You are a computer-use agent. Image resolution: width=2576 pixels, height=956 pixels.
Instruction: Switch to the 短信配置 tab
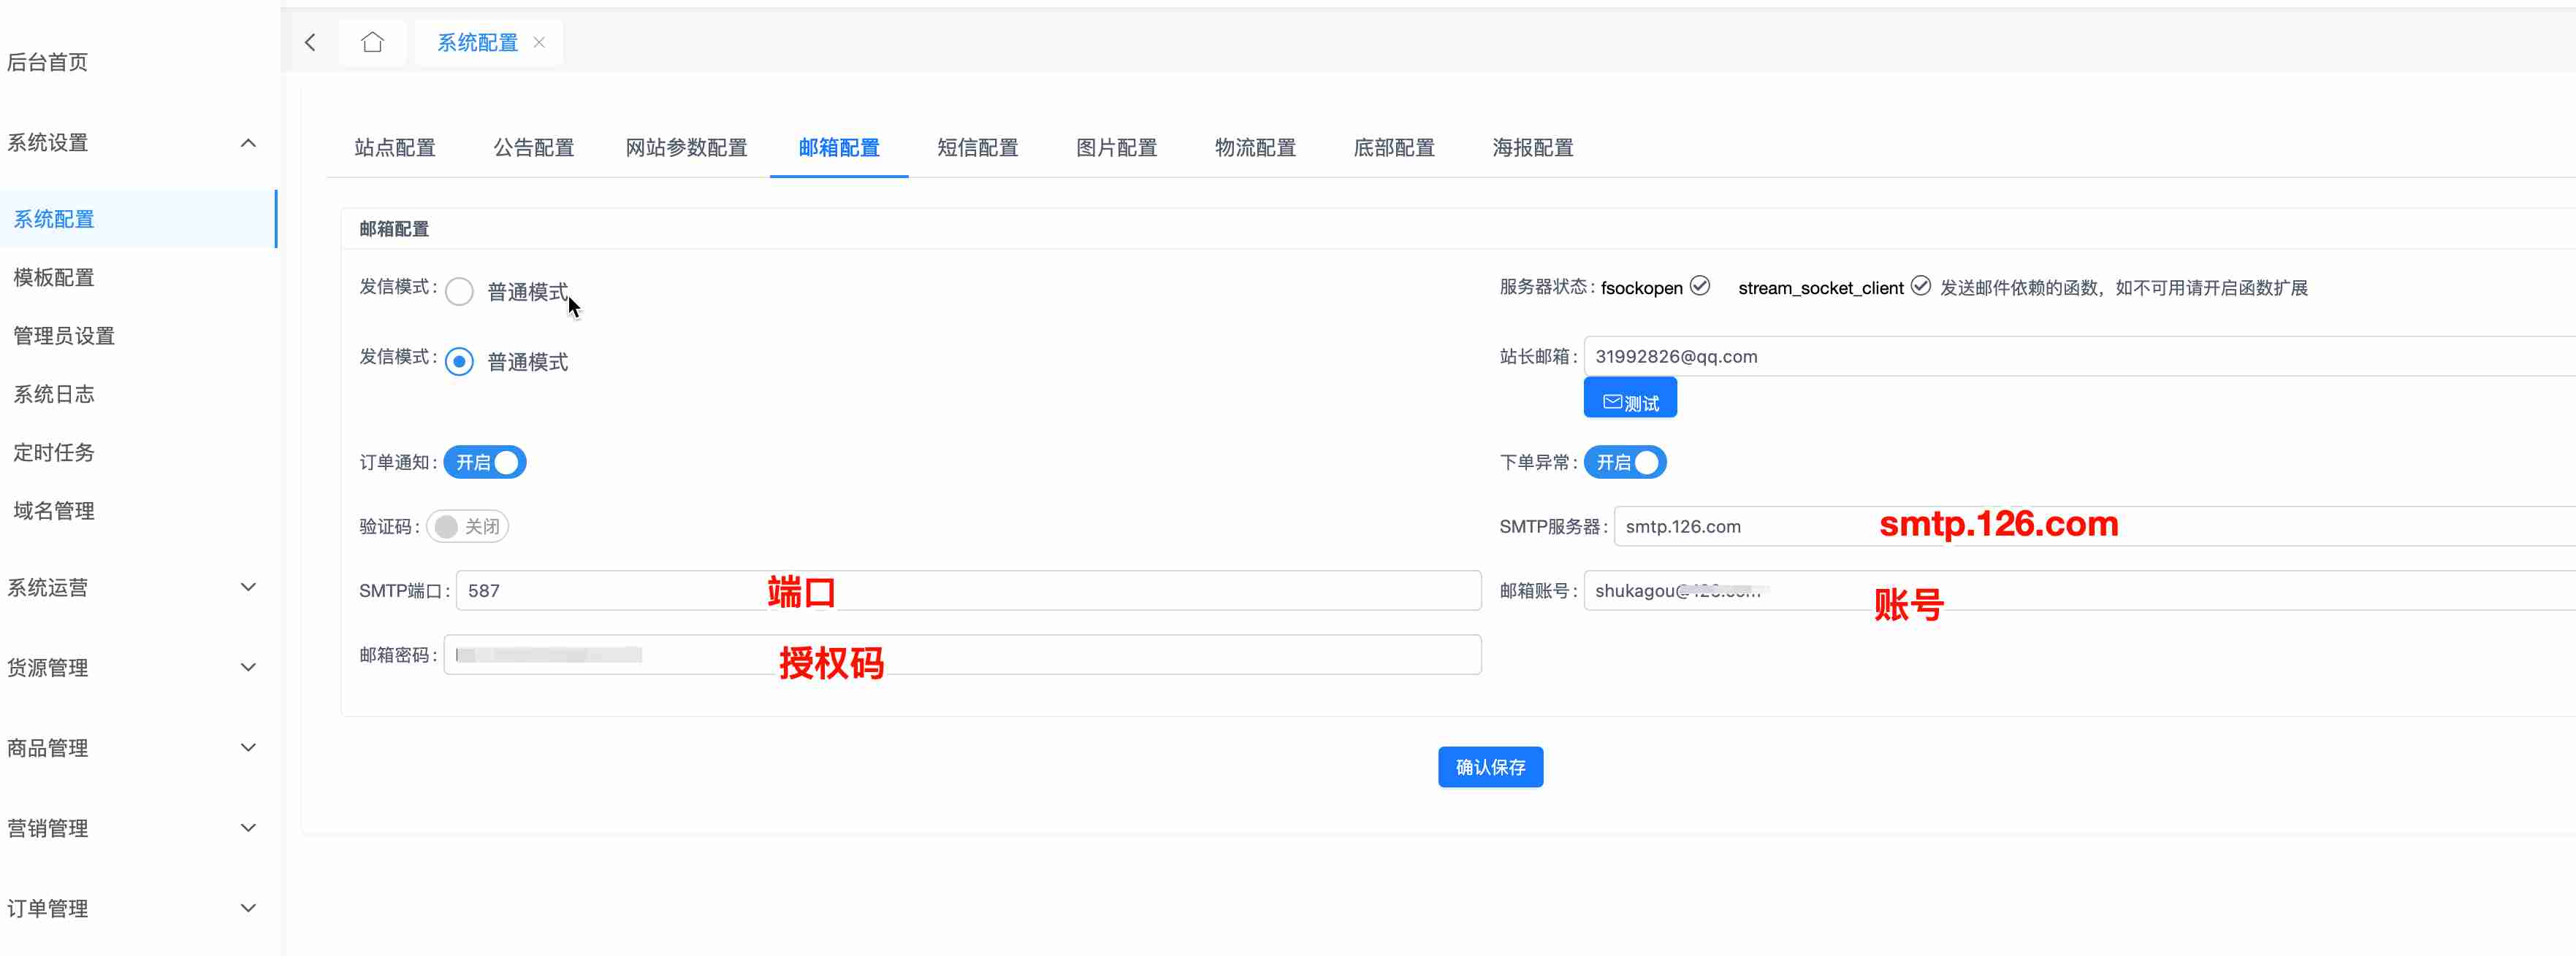click(977, 148)
